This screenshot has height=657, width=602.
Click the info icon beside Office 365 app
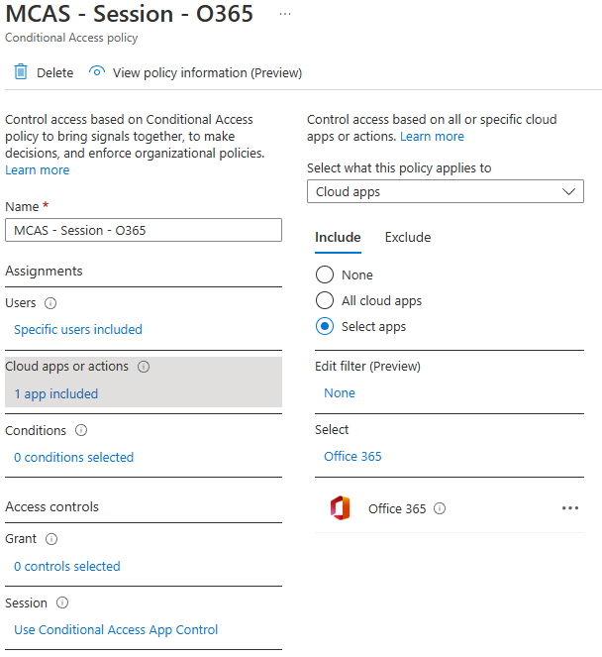click(440, 508)
